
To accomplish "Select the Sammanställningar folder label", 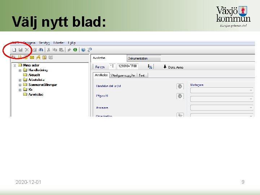I will click(x=43, y=85).
